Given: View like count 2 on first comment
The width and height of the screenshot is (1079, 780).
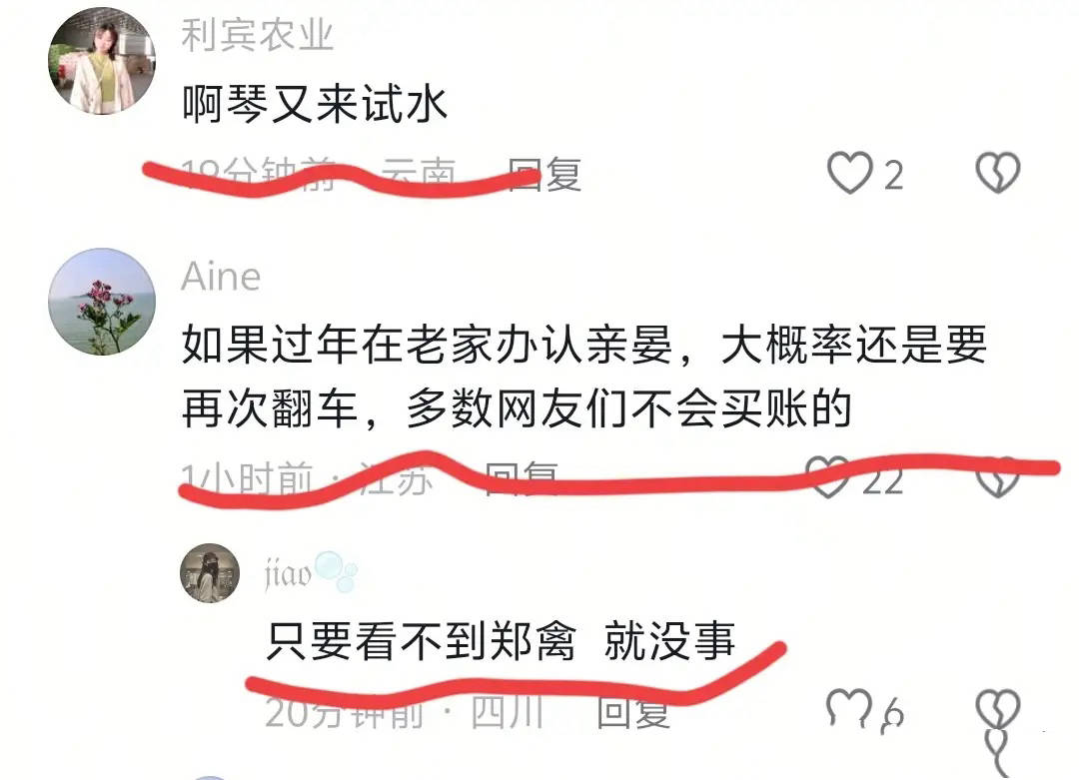Looking at the screenshot, I should tap(893, 175).
